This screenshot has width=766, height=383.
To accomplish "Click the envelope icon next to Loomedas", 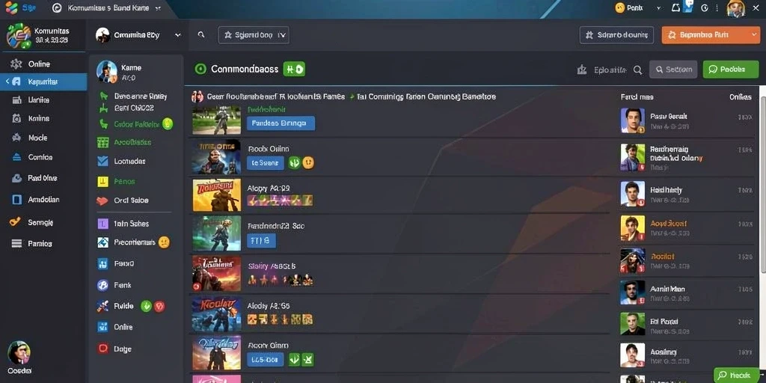I will coord(102,161).
